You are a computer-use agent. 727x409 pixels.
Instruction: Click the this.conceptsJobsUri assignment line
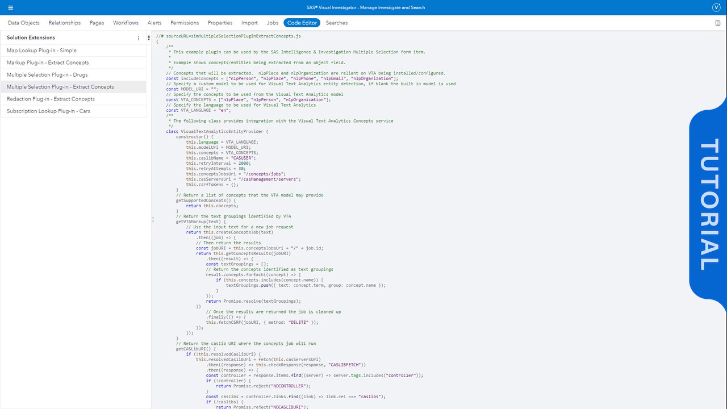(236, 174)
